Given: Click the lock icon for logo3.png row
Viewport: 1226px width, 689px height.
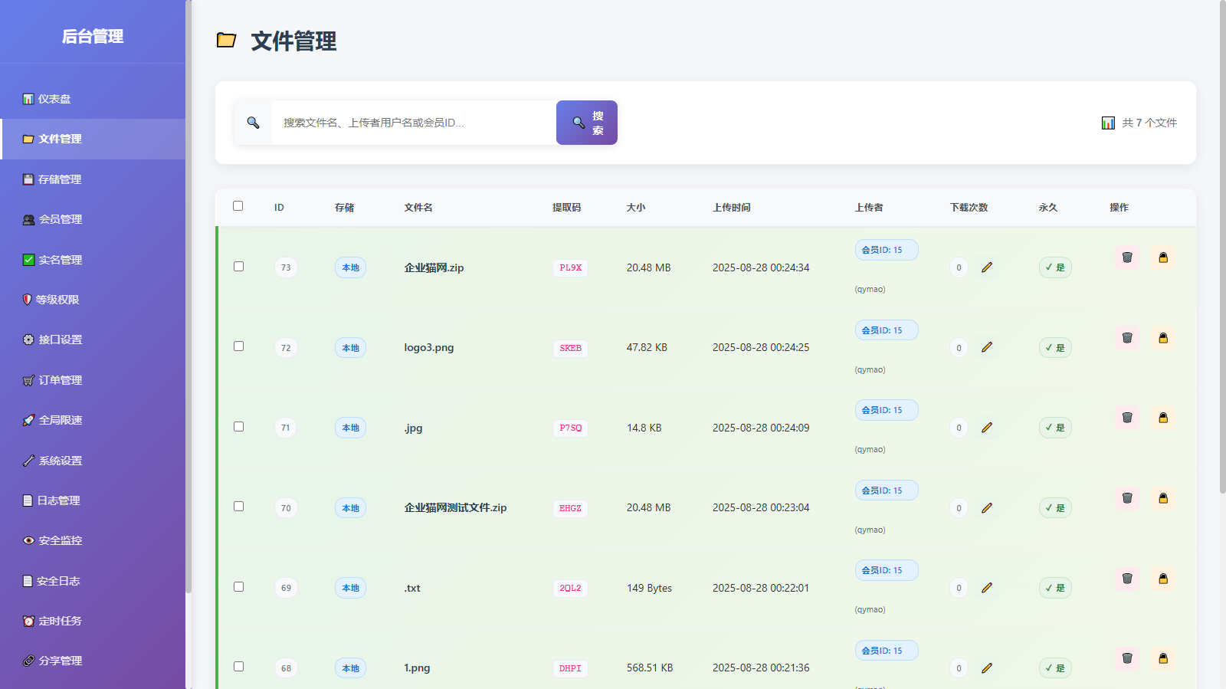Looking at the screenshot, I should [1163, 338].
